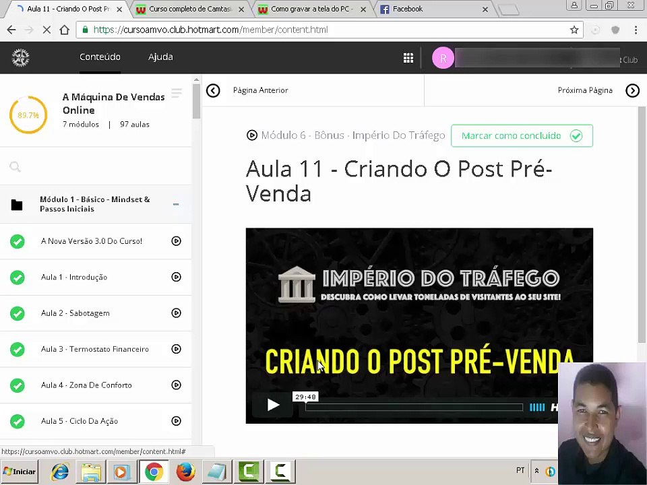Image resolution: width=647 pixels, height=485 pixels.
Task: Click the pink R user avatar
Action: 443,58
